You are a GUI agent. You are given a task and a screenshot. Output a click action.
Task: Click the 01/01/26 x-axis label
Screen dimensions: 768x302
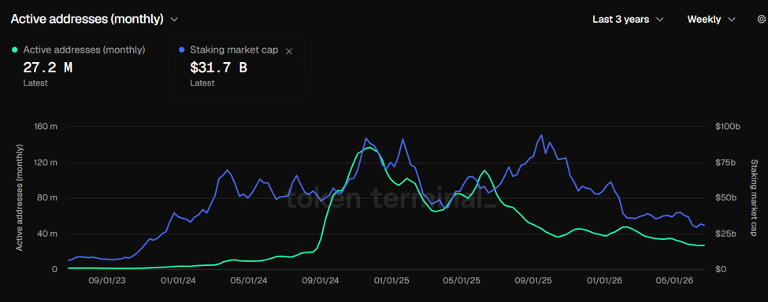[603, 281]
